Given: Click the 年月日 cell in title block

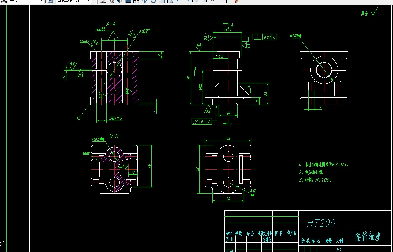Looking at the screenshot, I should coord(291,233).
